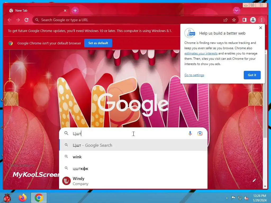Click the Set as default button
This screenshot has height=203, width=271.
[98, 43]
